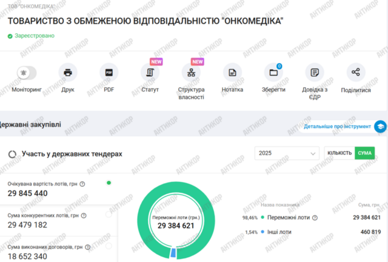Click the counter badge on Зберегти

pyautogui.click(x=279, y=66)
